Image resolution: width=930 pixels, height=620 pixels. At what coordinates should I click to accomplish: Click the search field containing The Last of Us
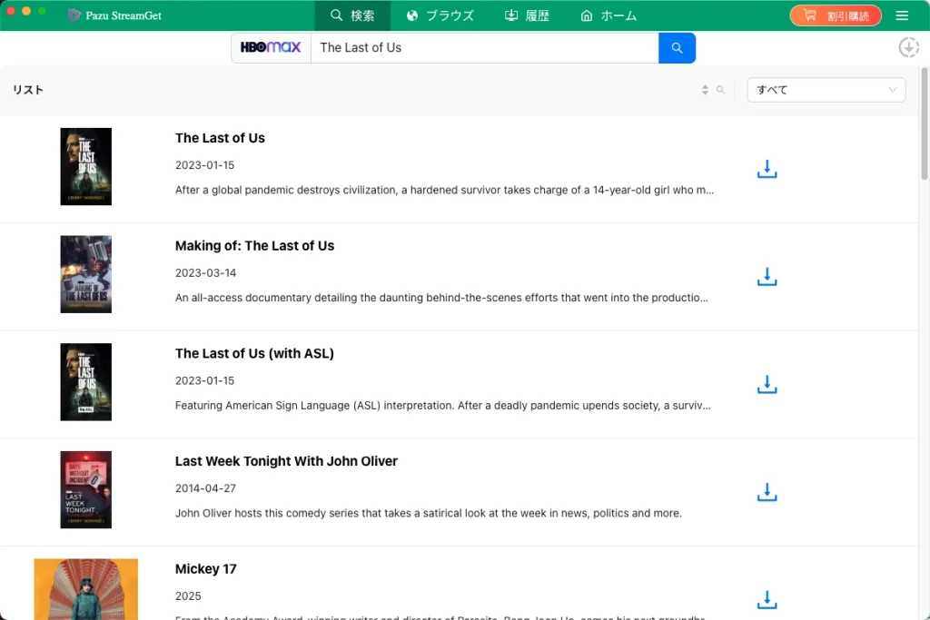(485, 47)
